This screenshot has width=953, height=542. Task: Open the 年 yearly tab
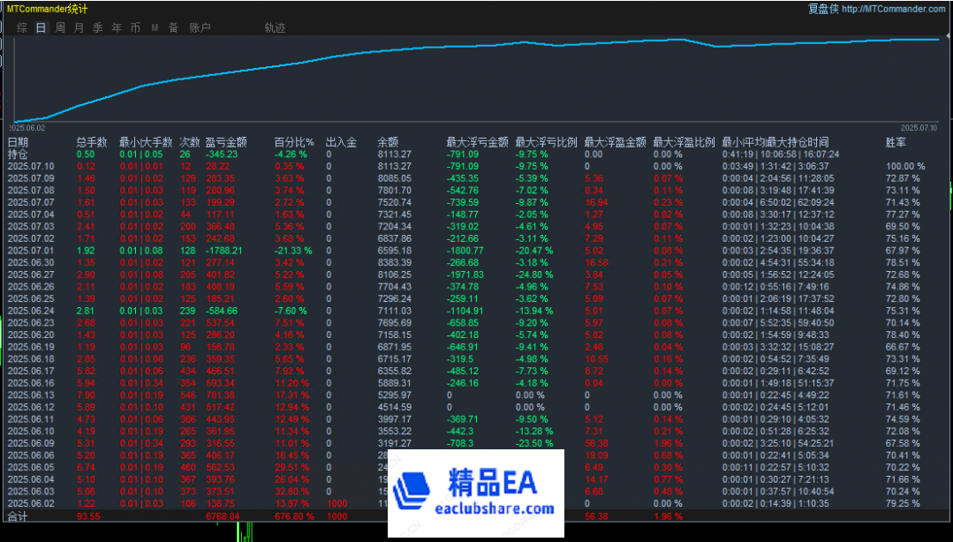(x=117, y=28)
